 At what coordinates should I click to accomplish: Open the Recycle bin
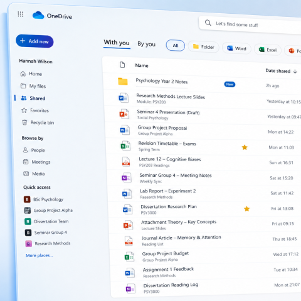point(38,122)
